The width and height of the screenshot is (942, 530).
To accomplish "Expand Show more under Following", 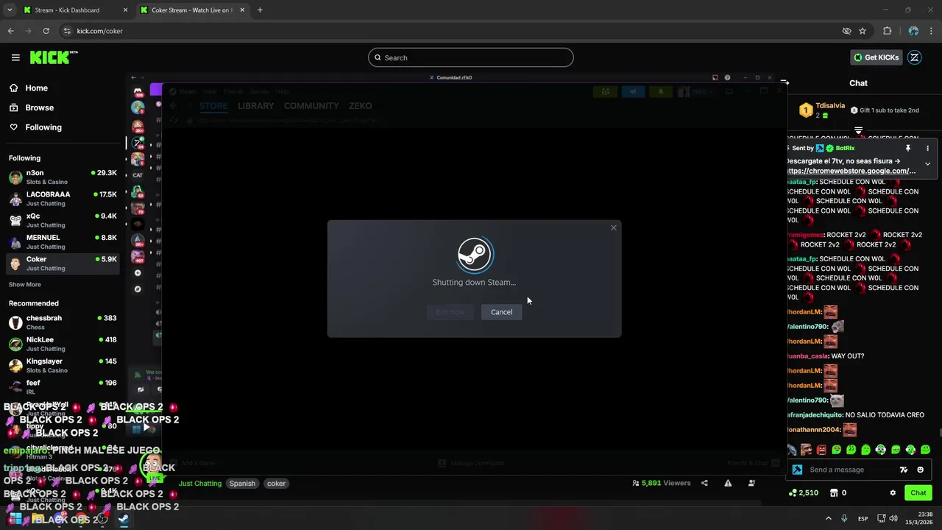I will point(25,285).
